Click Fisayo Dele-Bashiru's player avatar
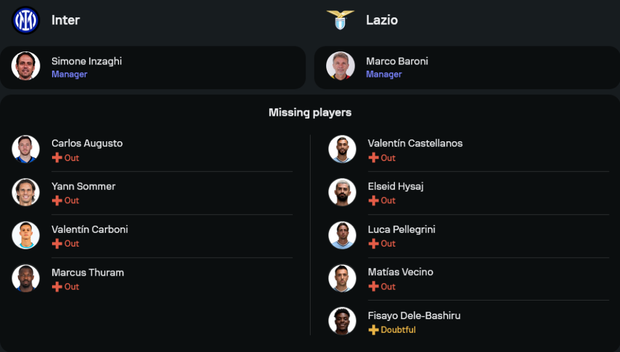The width and height of the screenshot is (620, 352). [342, 321]
